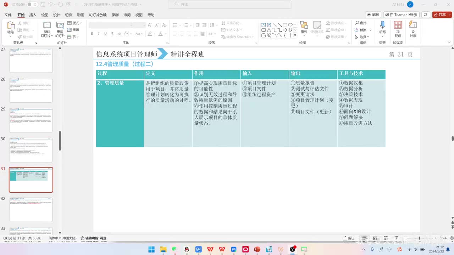Toggle text Shadow (S) button
454x255 pixels.
click(112, 34)
